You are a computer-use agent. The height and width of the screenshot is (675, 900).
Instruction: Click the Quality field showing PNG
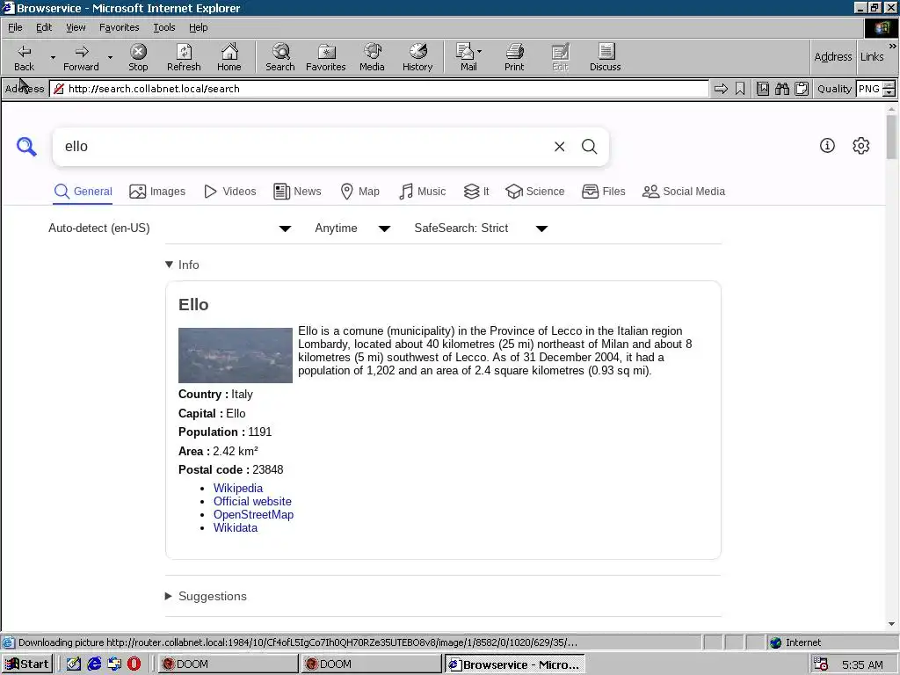point(869,89)
